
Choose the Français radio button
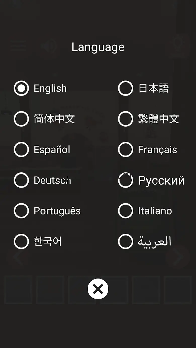pyautogui.click(x=125, y=150)
